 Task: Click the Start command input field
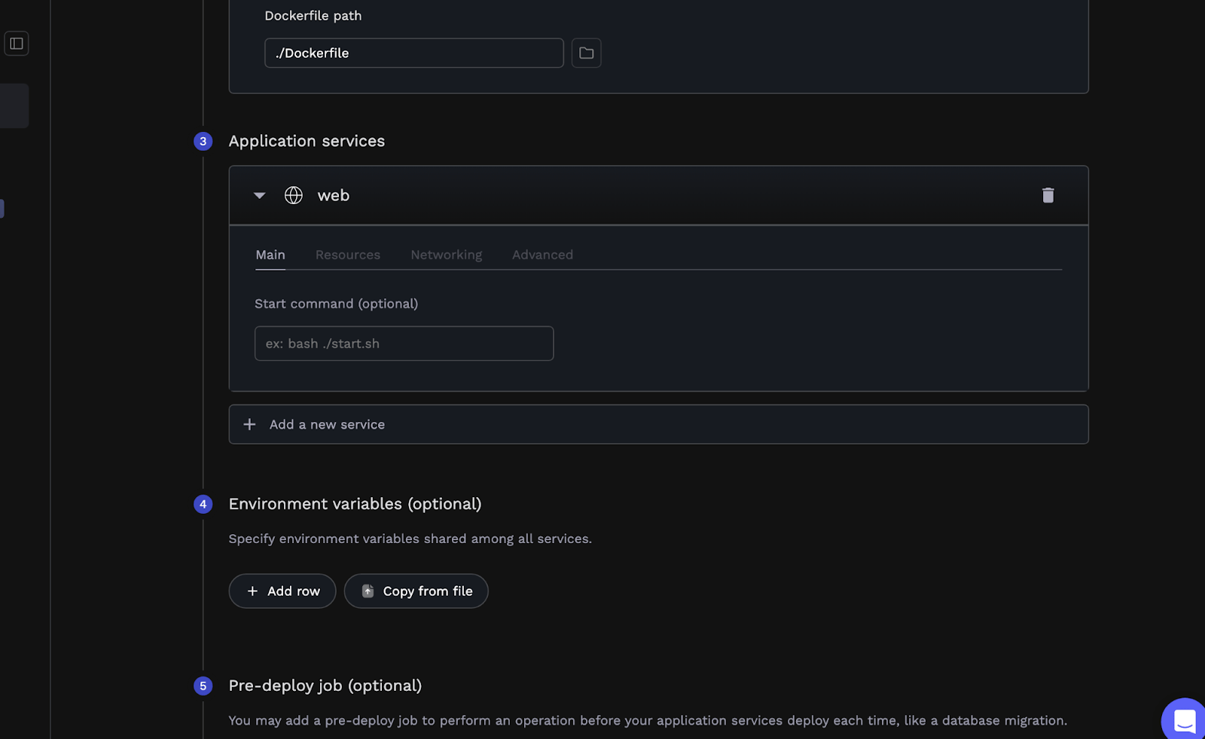(x=404, y=344)
